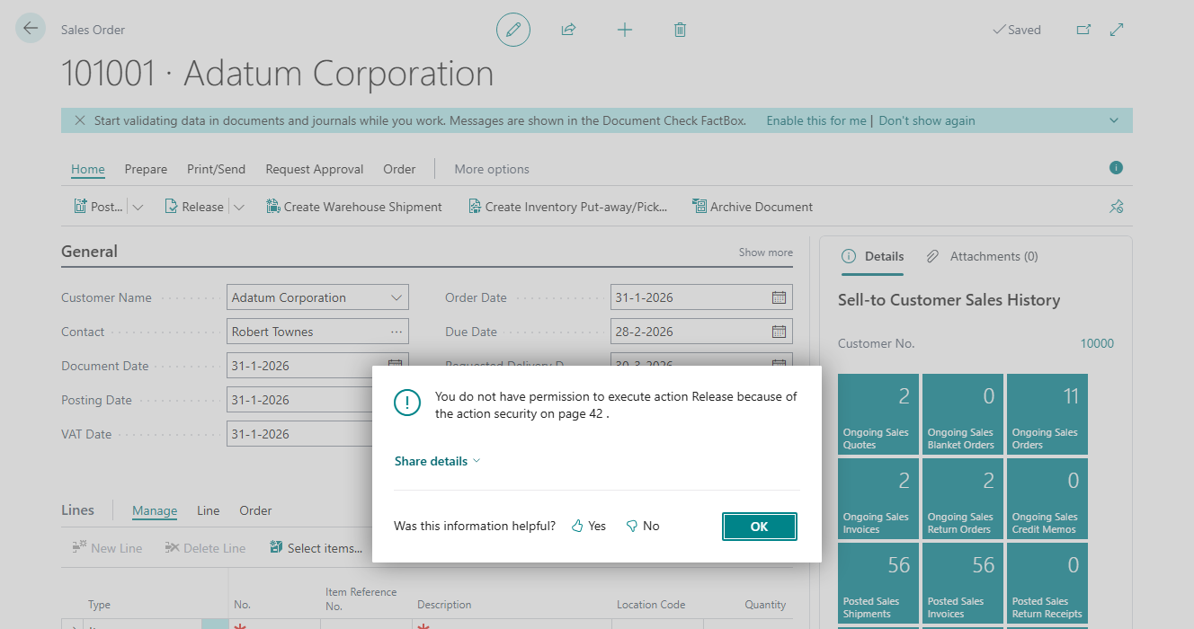Viewport: 1194px width, 629px height.
Task: Expand Share details in the dialog
Action: click(437, 461)
